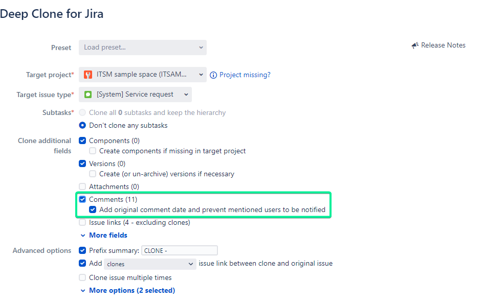Image resolution: width=484 pixels, height=304 pixels.
Task: Open the Release Notes link
Action: click(x=443, y=45)
